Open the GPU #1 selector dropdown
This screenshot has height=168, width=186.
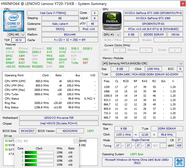click(112, 34)
